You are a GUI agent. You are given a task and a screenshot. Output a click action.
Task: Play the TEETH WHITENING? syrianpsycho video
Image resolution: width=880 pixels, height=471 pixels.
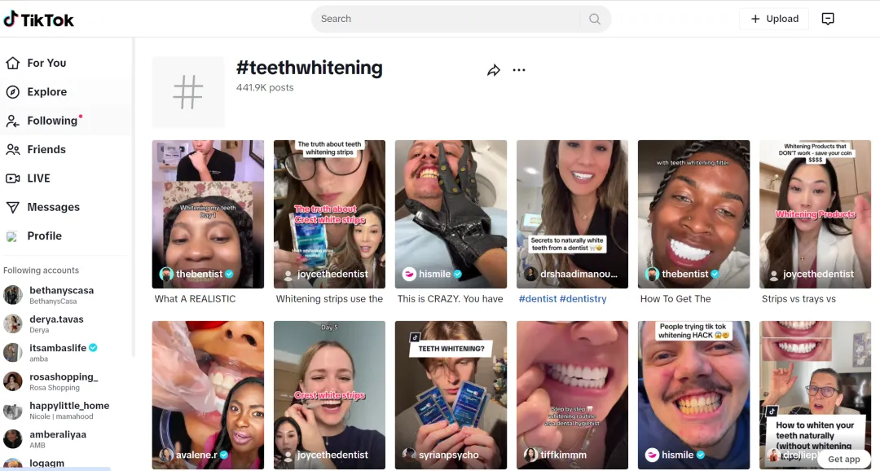451,394
